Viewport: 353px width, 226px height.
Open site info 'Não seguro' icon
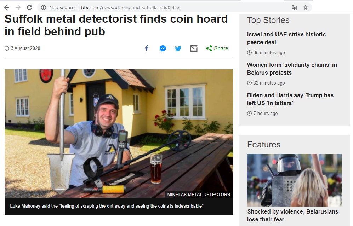click(44, 7)
